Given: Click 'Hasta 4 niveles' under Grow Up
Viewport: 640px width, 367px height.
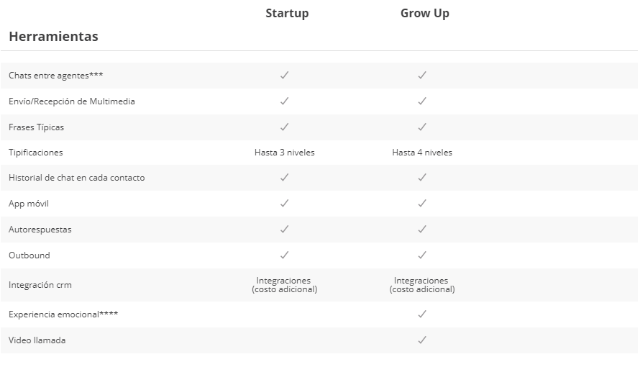Looking at the screenshot, I should click(x=422, y=153).
